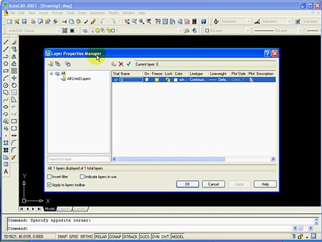Open the ByLayer color dropdown
This screenshot has width=322, height=242.
point(248,31)
